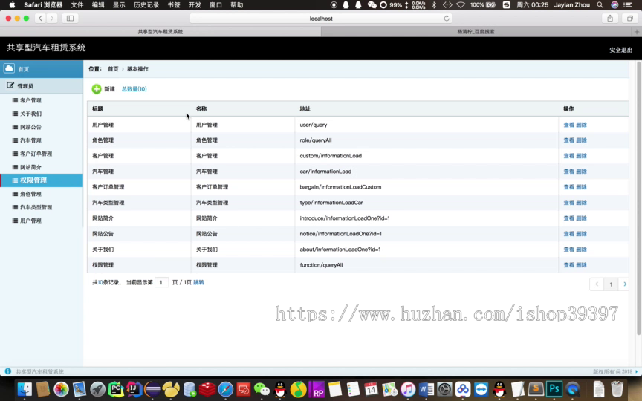Select 角色管理 in the sidebar

30,194
